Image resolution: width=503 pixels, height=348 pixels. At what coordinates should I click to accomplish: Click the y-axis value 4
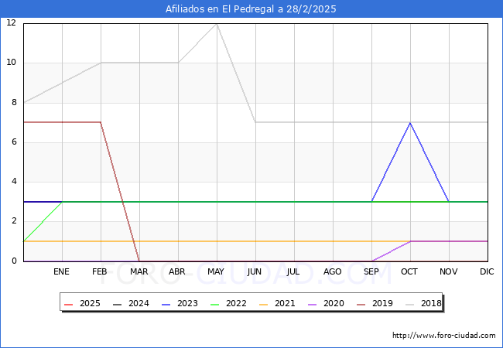click(14, 182)
